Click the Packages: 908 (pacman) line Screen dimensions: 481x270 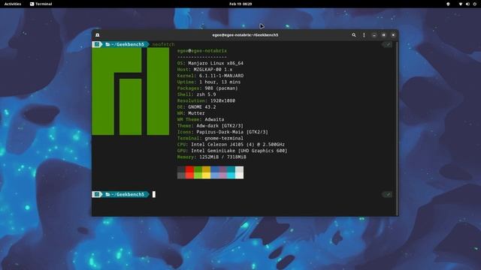pyautogui.click(x=207, y=88)
